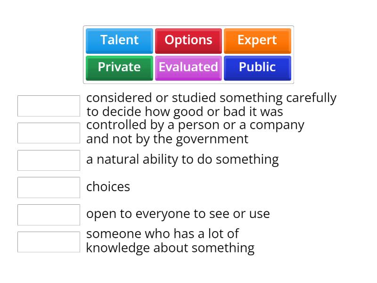Viewport: 377px width, 283px height.
Task: Select answer box for 'open to everyone'
Action: click(x=49, y=215)
